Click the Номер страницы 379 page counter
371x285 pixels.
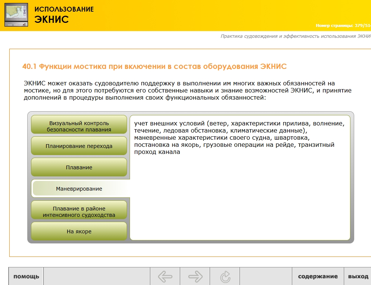[x=343, y=25]
